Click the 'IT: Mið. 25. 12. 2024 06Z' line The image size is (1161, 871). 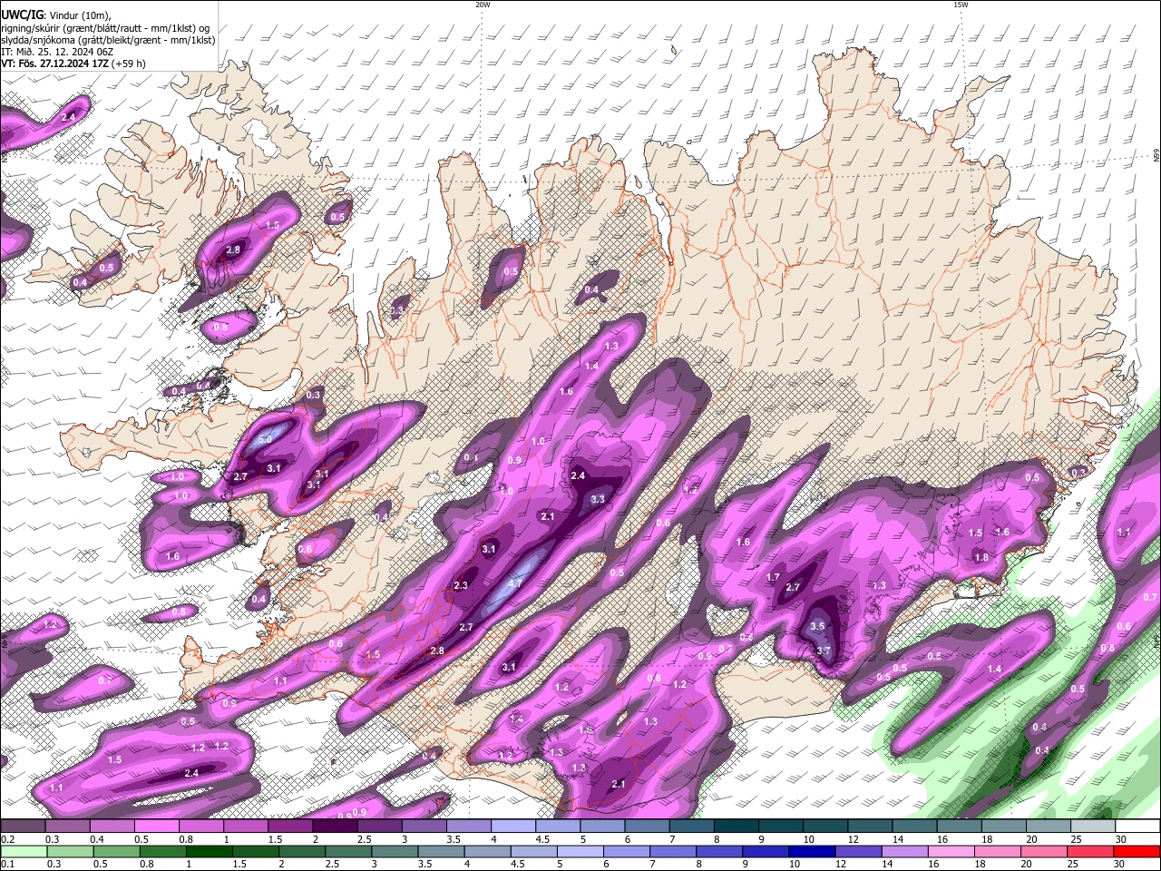57,52
